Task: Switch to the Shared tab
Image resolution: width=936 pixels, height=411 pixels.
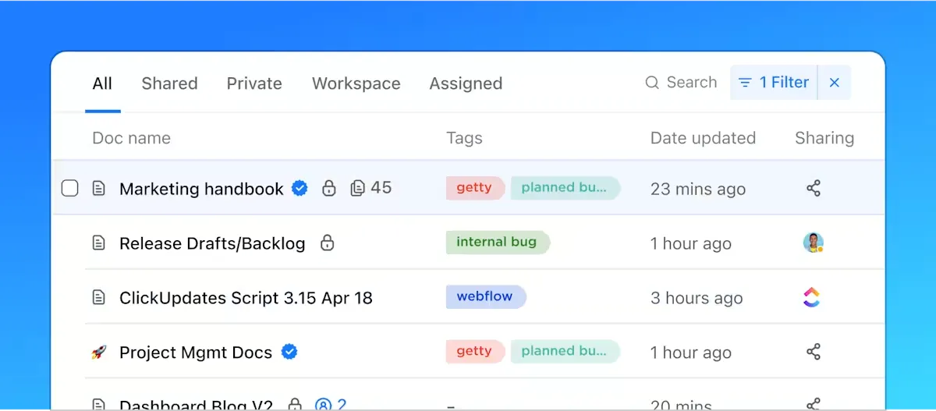Action: tap(169, 83)
